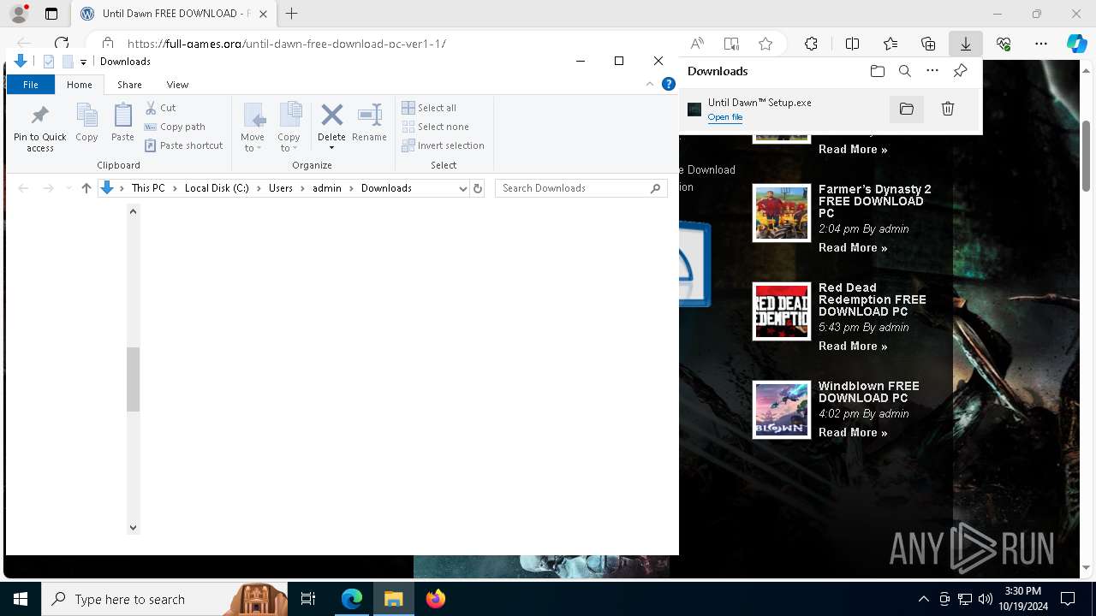
Task: Add page to favorites star
Action: point(765,44)
